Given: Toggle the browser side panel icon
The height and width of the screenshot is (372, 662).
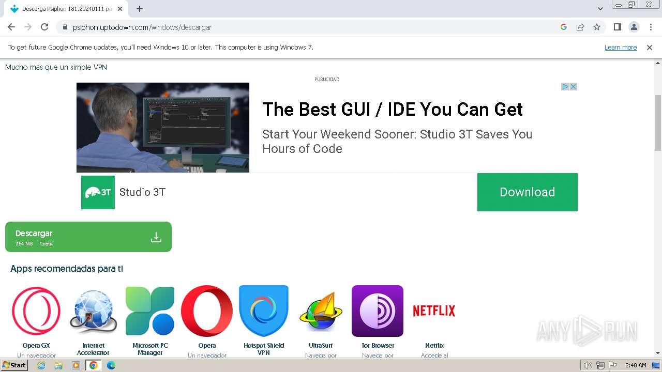Looking at the screenshot, I should tap(617, 27).
